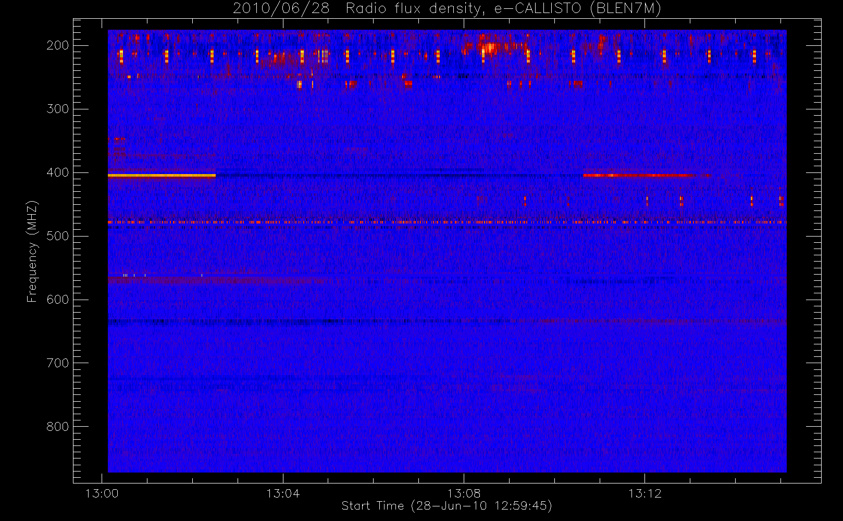Select the 400 frequency tick label
This screenshot has width=843, height=521.
(57, 172)
